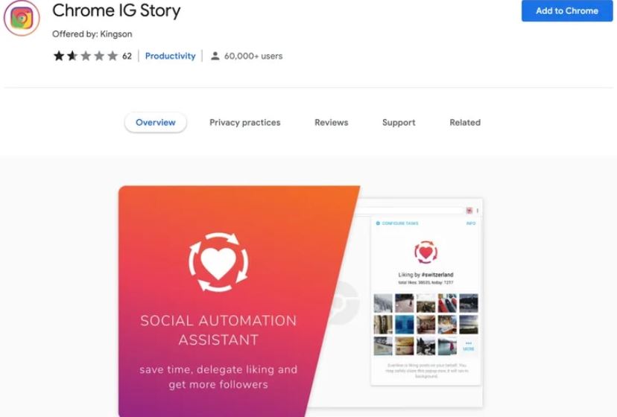Click the fifth rating star
This screenshot has width=617, height=417.
click(113, 56)
